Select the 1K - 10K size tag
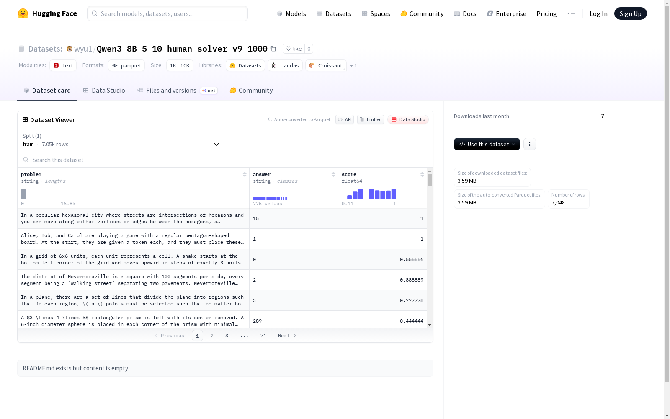670x419 pixels. [180, 65]
